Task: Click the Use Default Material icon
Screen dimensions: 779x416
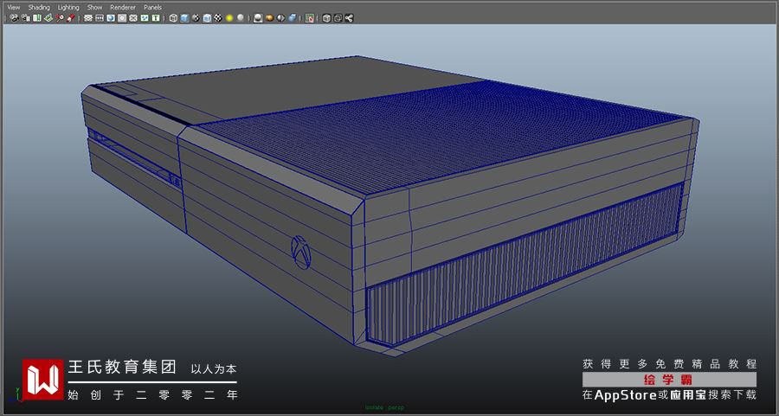Action: [196, 18]
